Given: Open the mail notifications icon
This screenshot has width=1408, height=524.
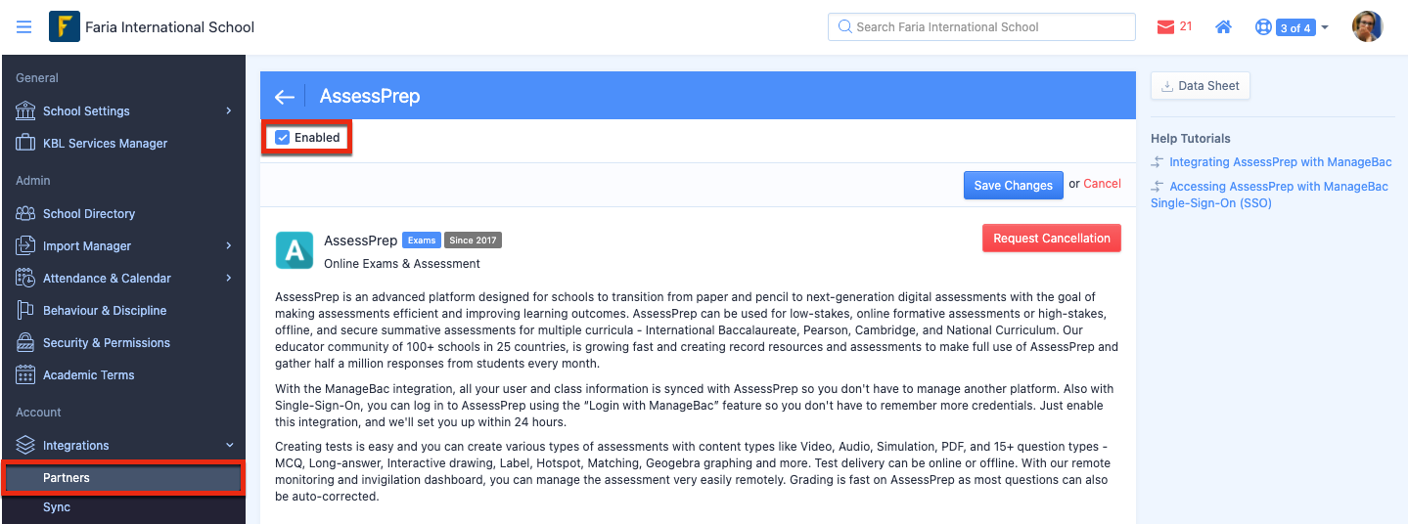Looking at the screenshot, I should [1165, 27].
